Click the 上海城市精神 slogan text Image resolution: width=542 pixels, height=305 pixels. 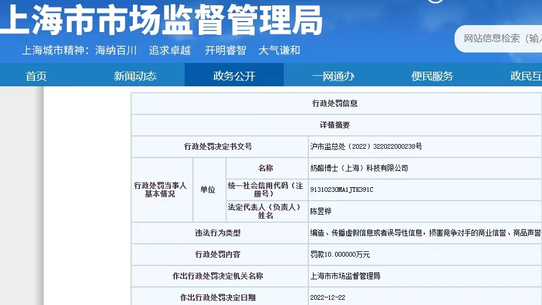click(161, 50)
